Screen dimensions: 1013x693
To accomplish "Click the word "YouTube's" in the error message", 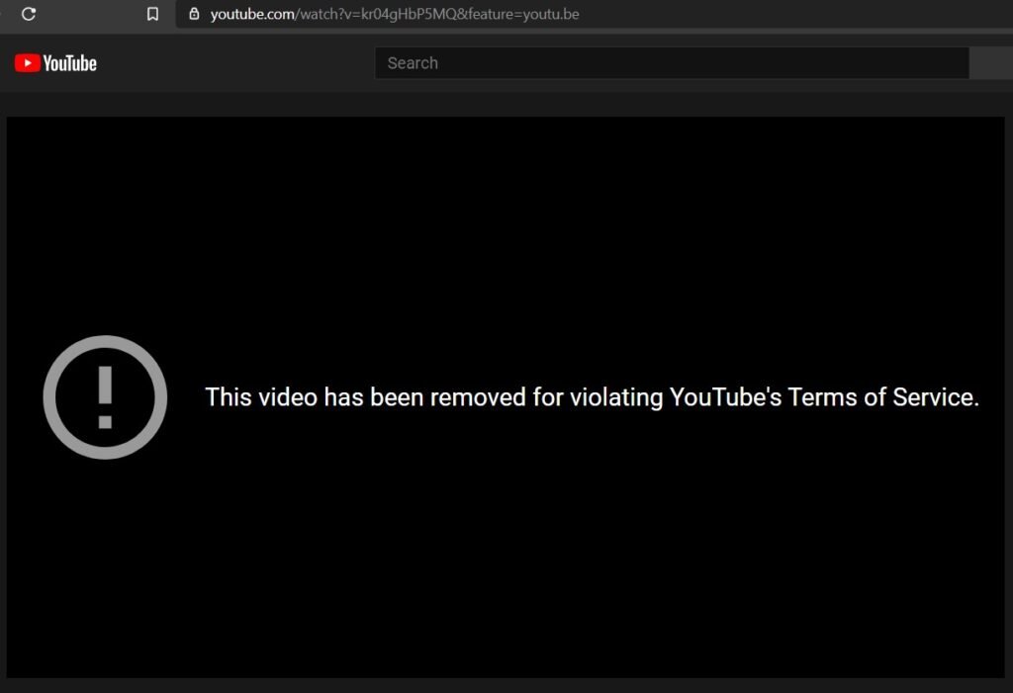I will pyautogui.click(x=725, y=397).
